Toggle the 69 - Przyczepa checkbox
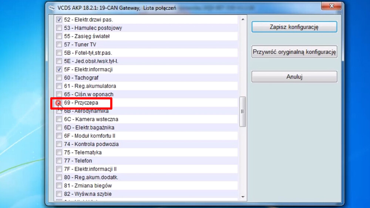 (x=59, y=103)
